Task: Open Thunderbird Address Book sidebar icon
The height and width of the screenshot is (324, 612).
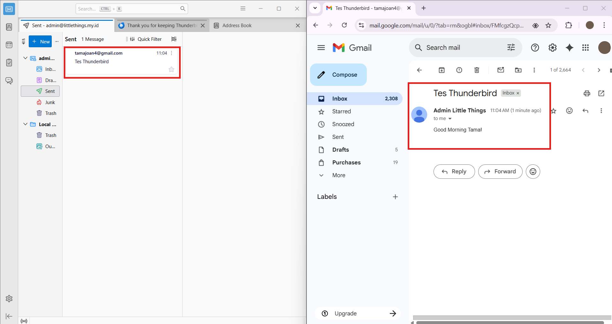Action: 9,27
